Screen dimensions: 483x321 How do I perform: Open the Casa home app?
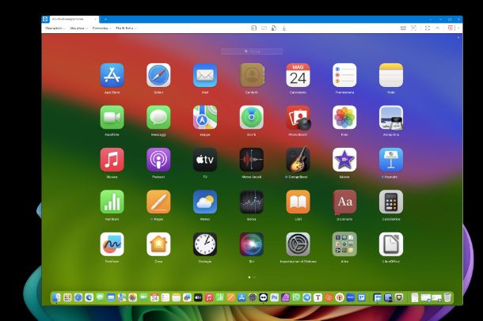pyautogui.click(x=158, y=244)
